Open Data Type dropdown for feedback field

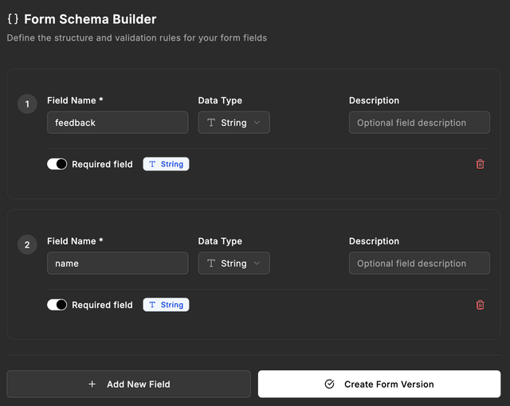click(233, 123)
